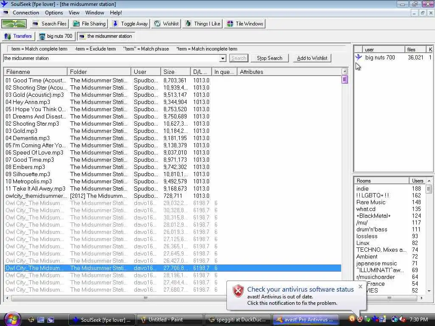
Task: Click Add to Wishlist button
Action: (312, 58)
